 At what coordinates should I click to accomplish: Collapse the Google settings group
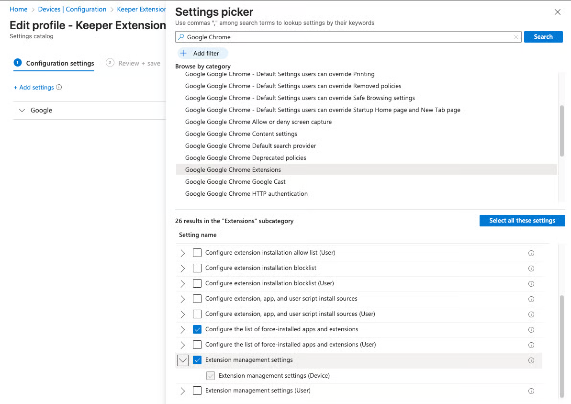pyautogui.click(x=22, y=111)
